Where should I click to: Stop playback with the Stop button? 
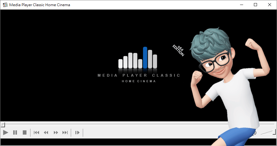tap(25, 132)
